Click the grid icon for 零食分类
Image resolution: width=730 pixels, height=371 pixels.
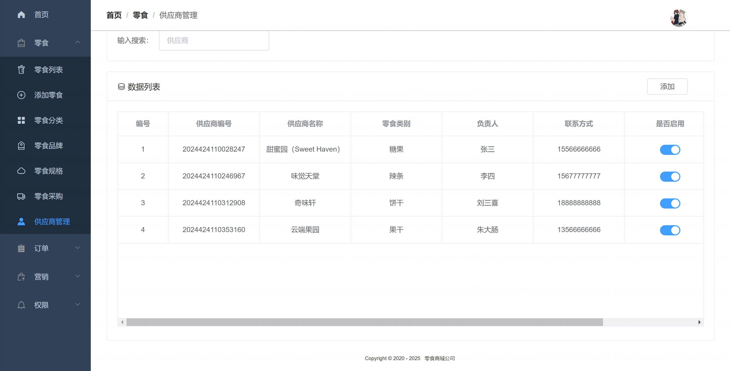coord(21,120)
